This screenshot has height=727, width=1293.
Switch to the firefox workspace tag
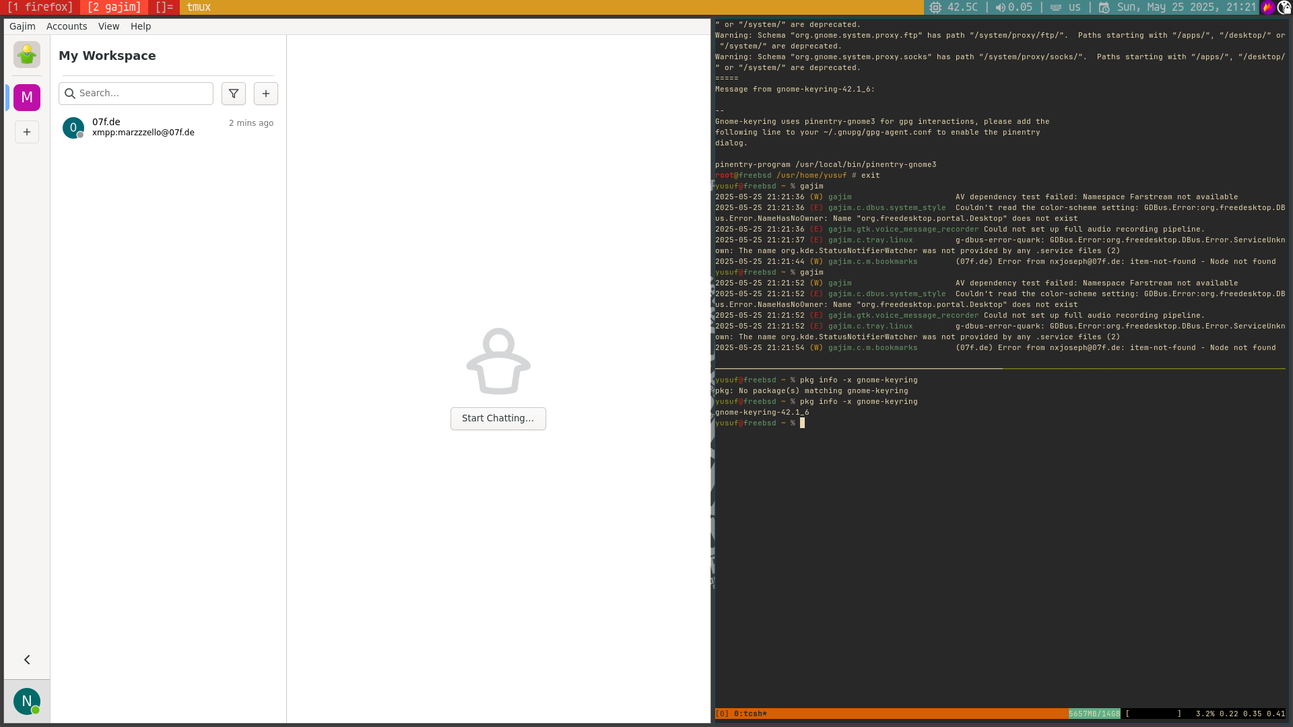click(x=40, y=7)
